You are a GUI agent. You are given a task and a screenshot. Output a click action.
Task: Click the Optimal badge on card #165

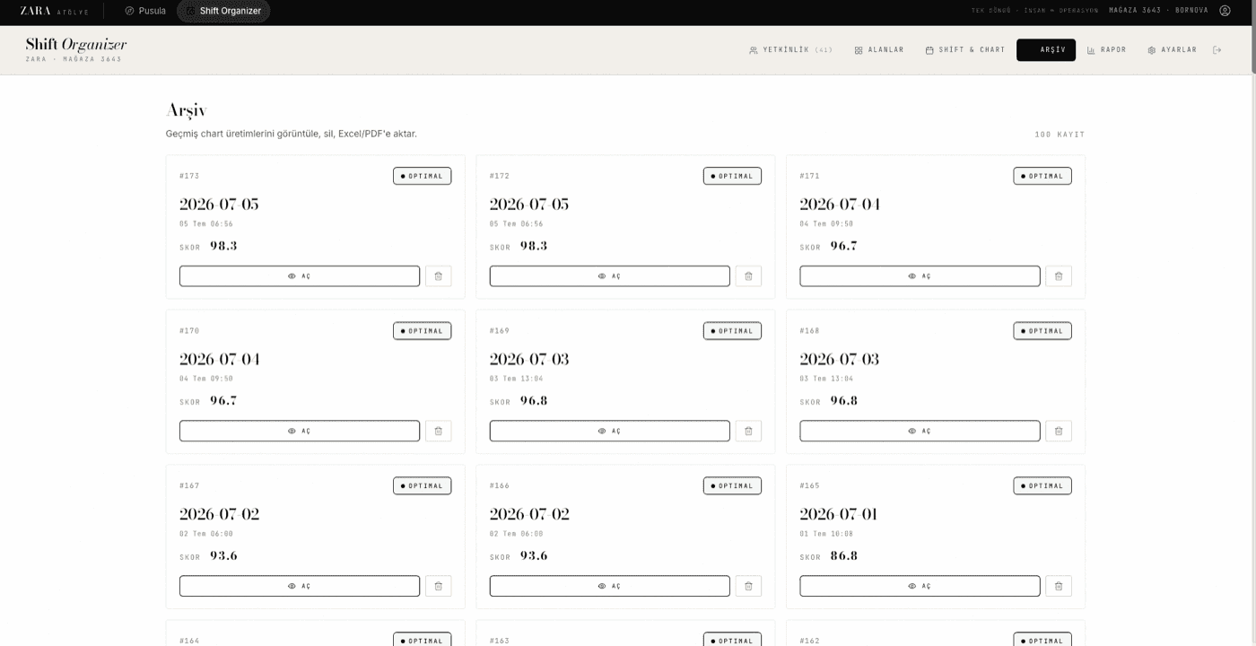click(1042, 485)
